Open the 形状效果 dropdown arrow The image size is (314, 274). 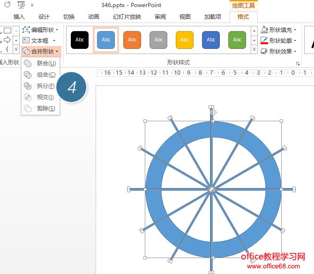pyautogui.click(x=295, y=51)
